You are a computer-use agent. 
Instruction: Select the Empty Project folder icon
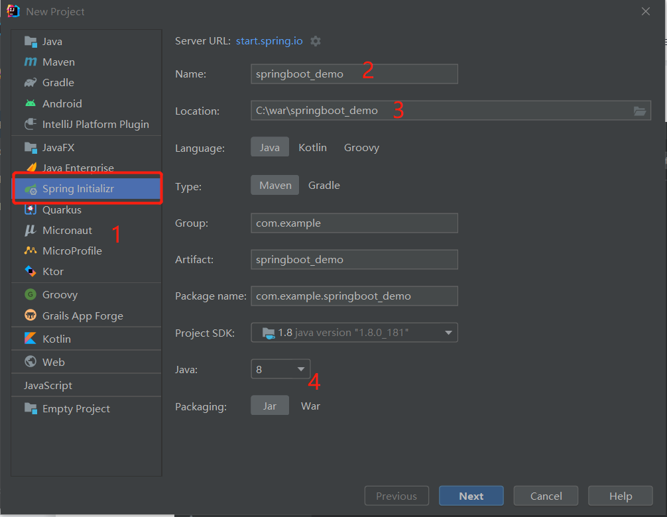click(30, 408)
